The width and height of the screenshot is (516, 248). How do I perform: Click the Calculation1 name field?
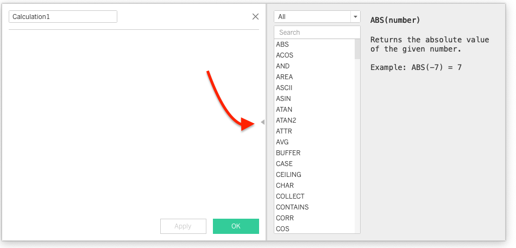(63, 17)
